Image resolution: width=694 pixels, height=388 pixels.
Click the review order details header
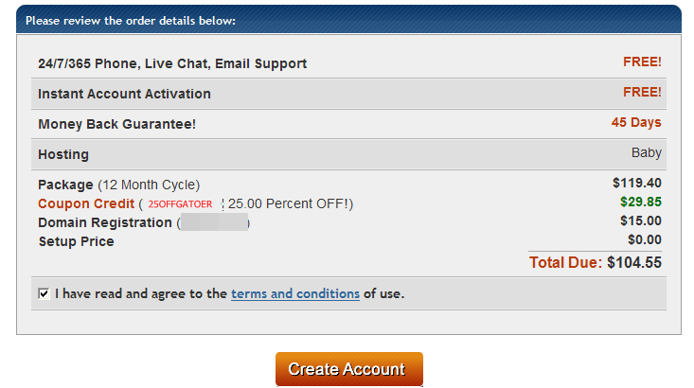[131, 20]
